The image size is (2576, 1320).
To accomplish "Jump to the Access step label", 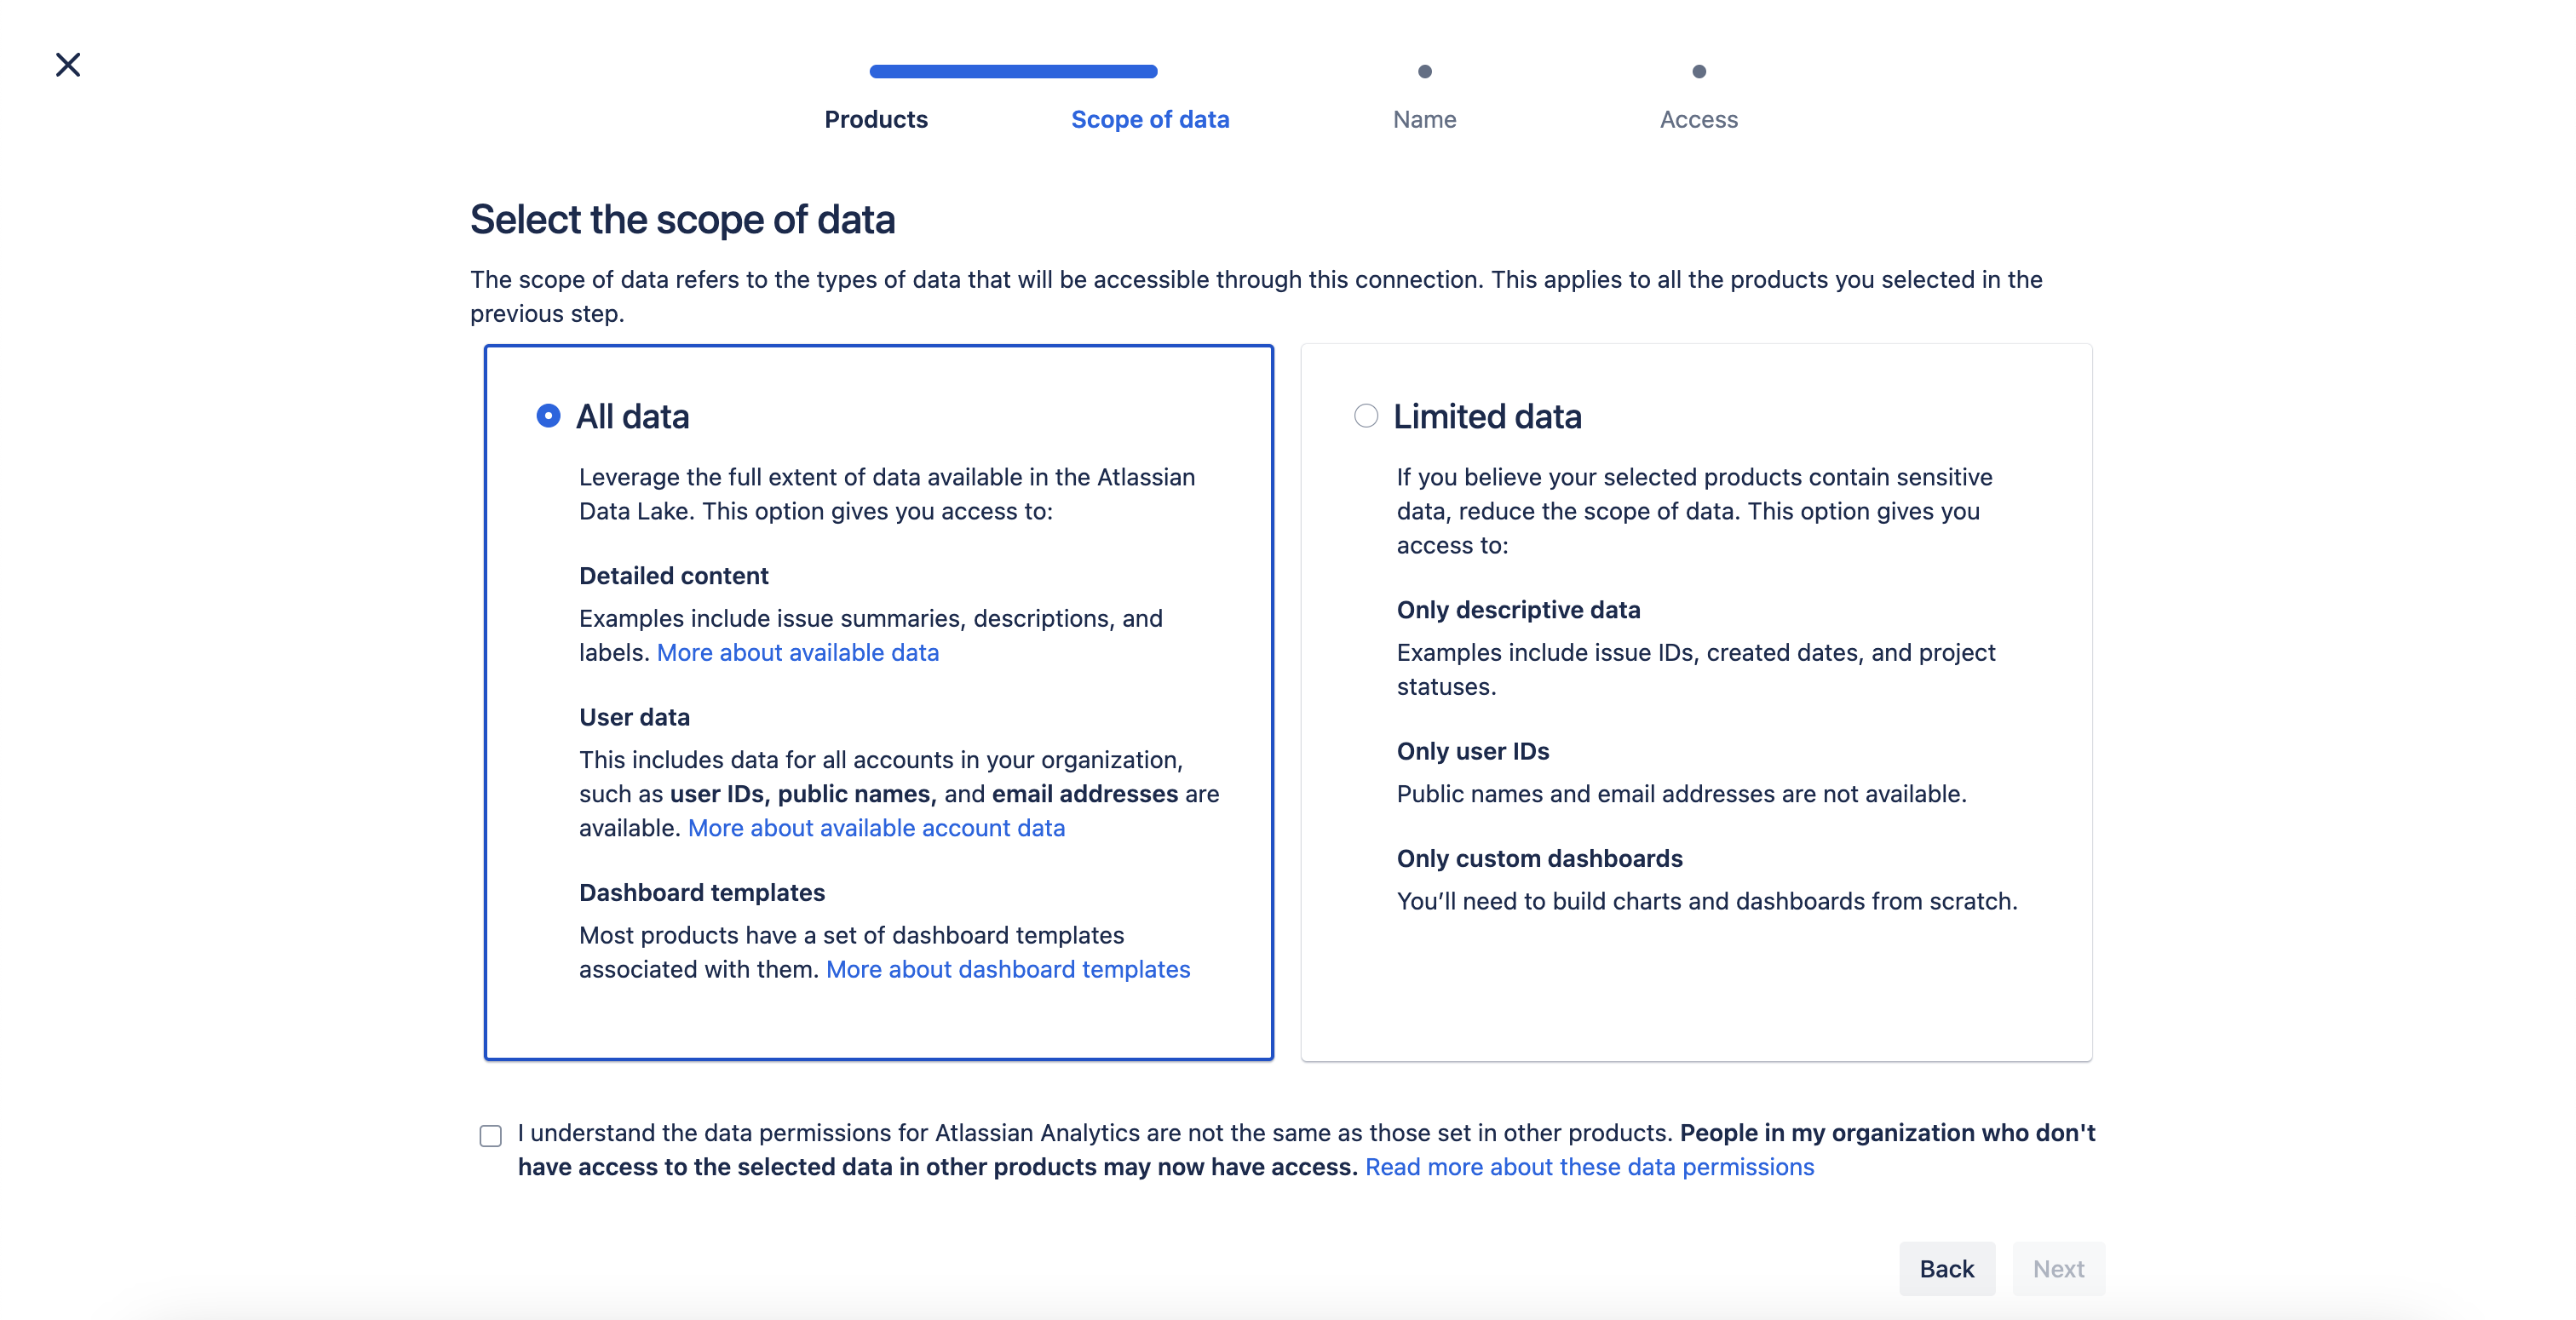I will point(1698,119).
